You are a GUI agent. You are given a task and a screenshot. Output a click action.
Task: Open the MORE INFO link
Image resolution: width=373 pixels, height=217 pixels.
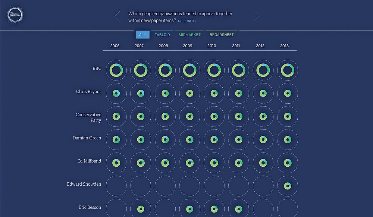tap(187, 21)
